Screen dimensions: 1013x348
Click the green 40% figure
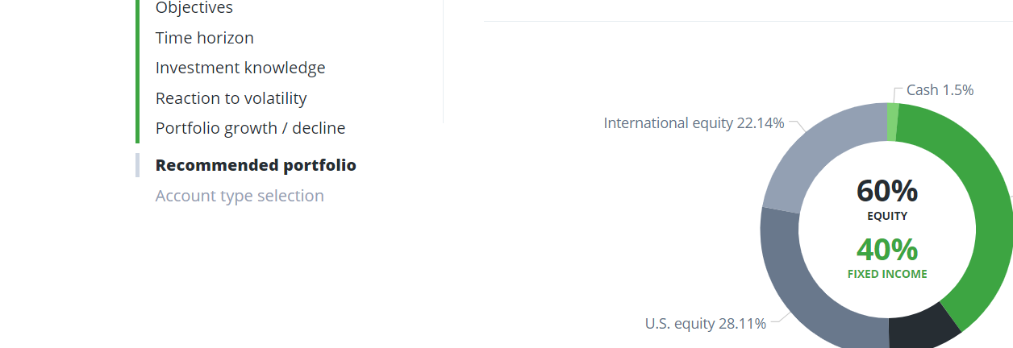point(887,250)
